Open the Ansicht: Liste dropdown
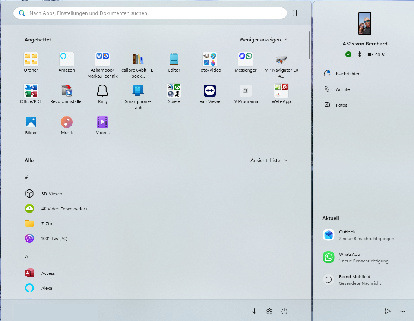 click(x=269, y=160)
